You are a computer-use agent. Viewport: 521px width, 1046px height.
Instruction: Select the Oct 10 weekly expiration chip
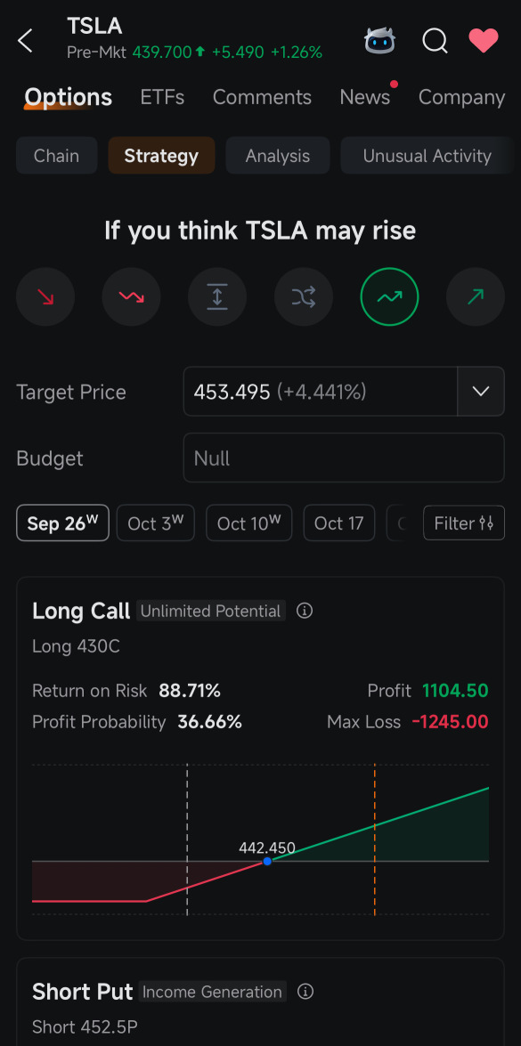248,523
